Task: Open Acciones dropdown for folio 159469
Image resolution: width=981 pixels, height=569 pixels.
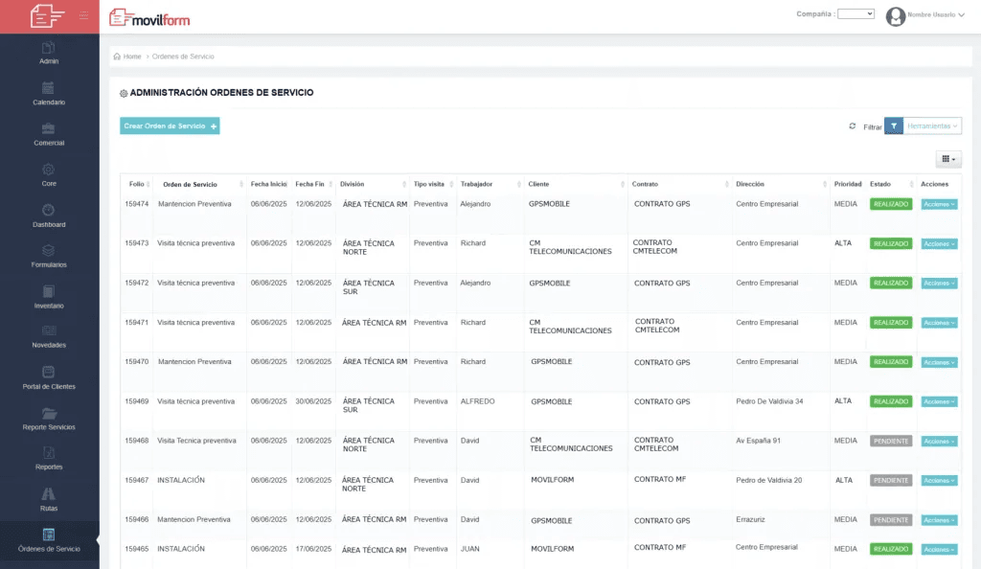Action: (x=939, y=401)
